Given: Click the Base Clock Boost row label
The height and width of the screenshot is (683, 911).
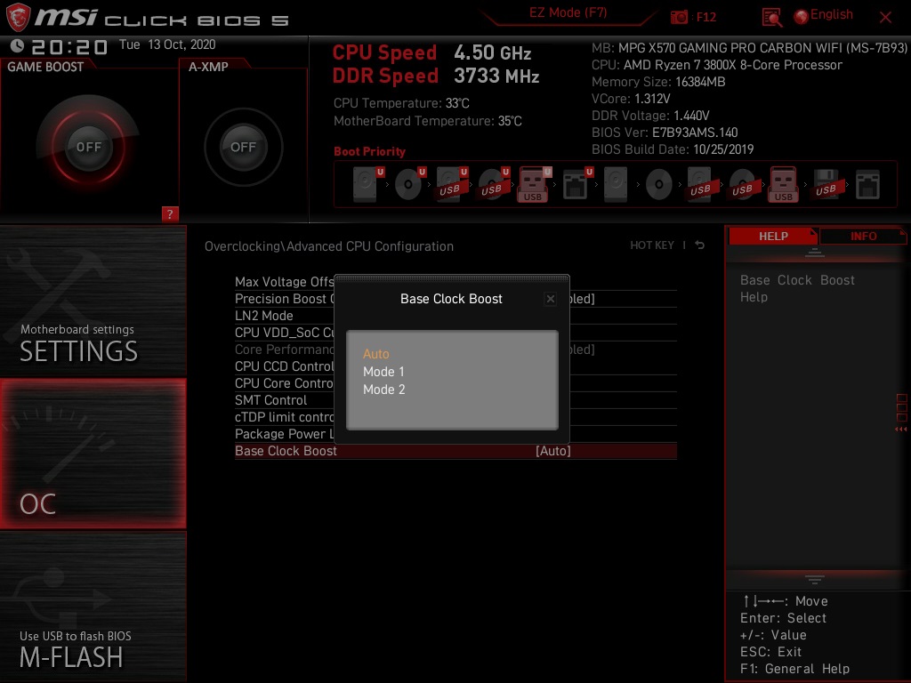Looking at the screenshot, I should (x=286, y=451).
